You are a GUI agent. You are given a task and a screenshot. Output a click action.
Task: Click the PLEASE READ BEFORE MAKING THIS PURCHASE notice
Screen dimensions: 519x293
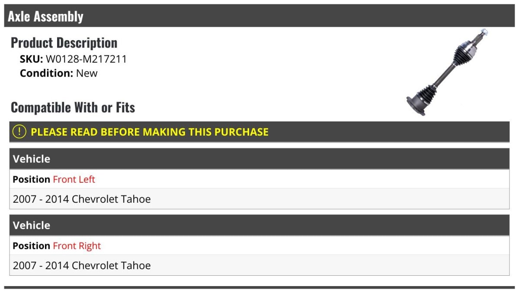click(x=150, y=132)
